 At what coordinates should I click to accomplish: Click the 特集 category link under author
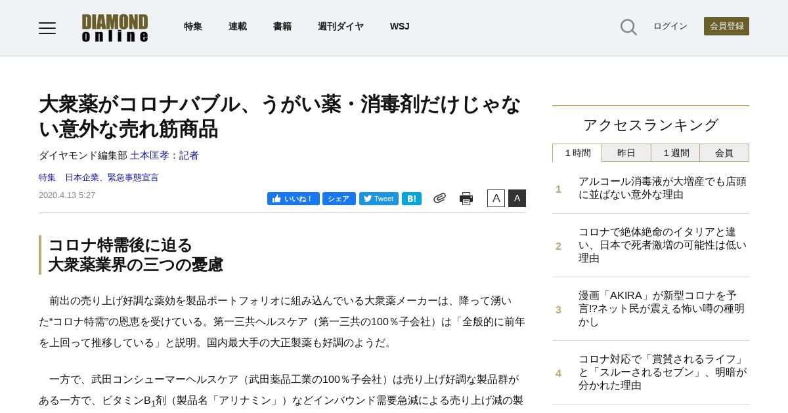47,178
